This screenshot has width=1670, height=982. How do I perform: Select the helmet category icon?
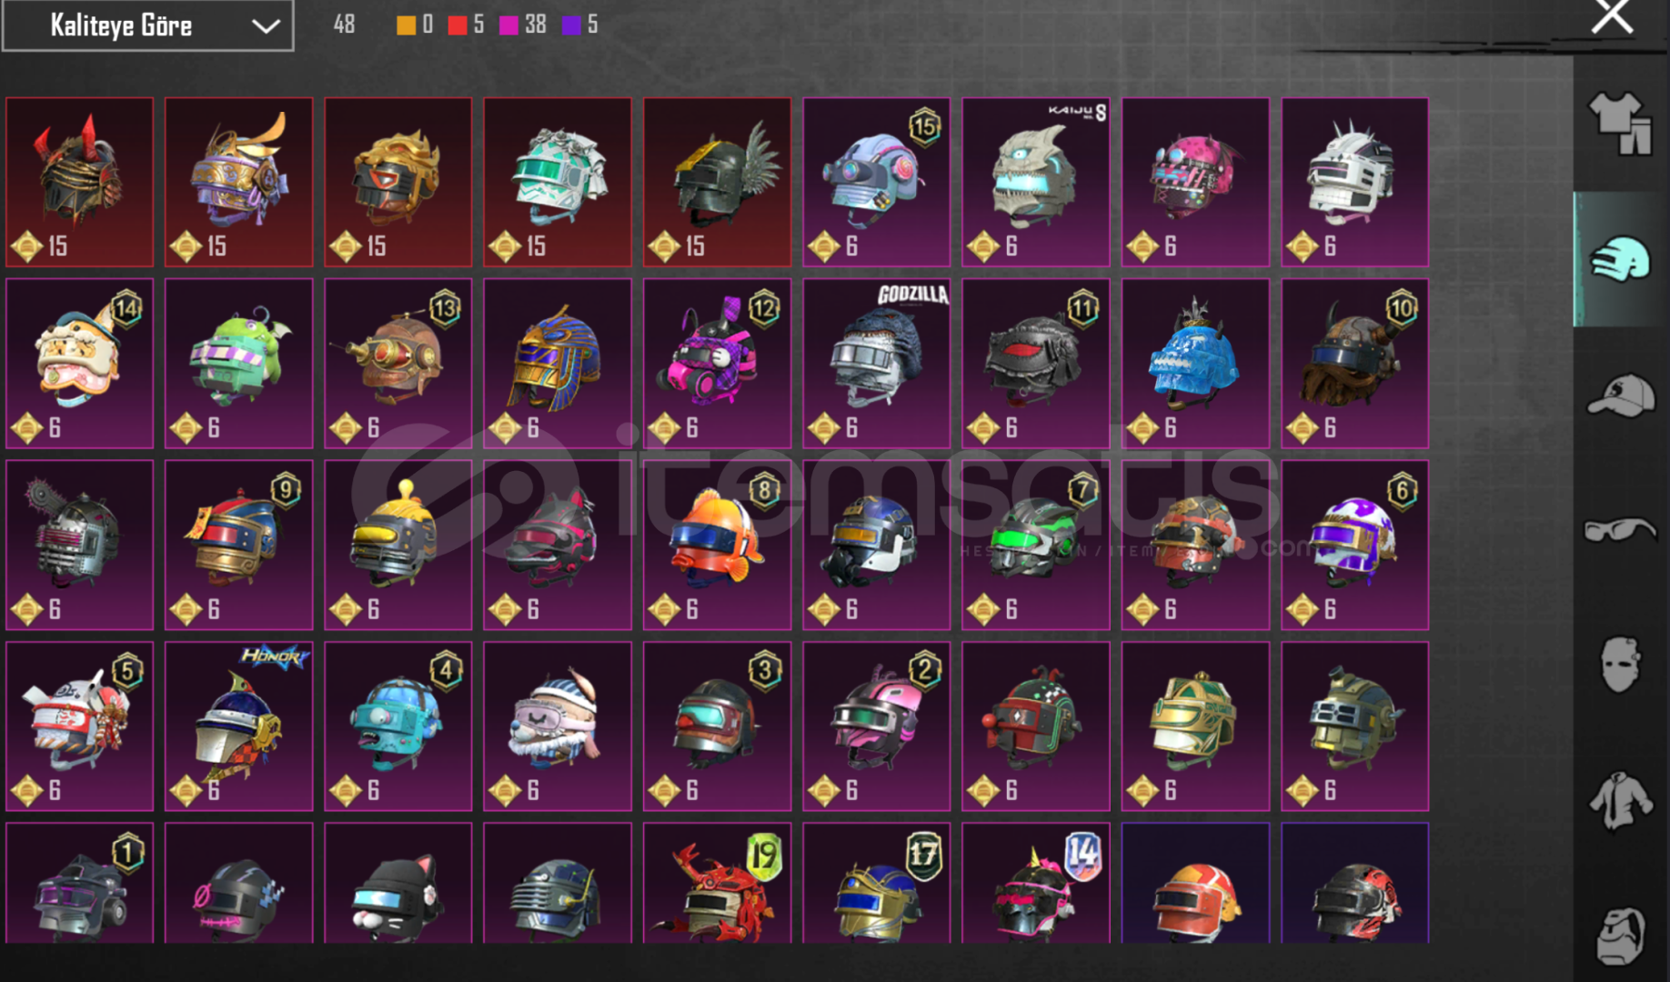click(x=1620, y=259)
